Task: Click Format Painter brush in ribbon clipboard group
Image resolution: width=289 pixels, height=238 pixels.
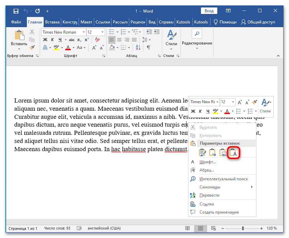Action: tap(32, 48)
